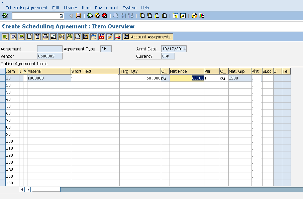Open item conditions via the red price icon
The image size is (303, 199).
pyautogui.click(x=102, y=37)
